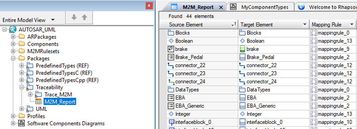Image resolution: width=357 pixels, height=129 pixels.
Task: Click the EBA_Generic target class icon
Action: tap(243, 106)
